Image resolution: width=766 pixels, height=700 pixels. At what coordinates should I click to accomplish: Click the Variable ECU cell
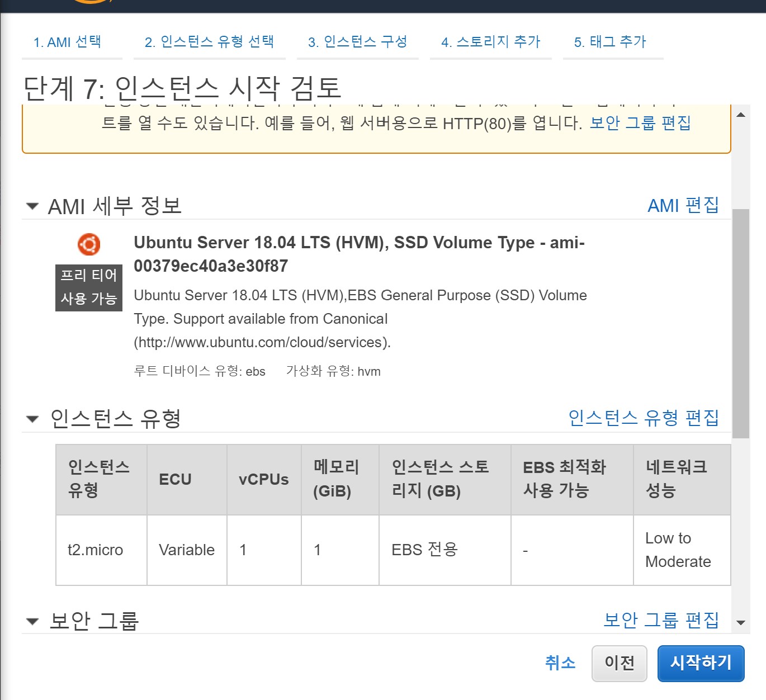point(187,550)
